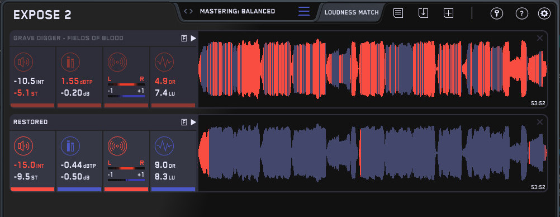The height and width of the screenshot is (217, 560).
Task: Click the blue peak level icon on Restored track
Action: (x=70, y=146)
